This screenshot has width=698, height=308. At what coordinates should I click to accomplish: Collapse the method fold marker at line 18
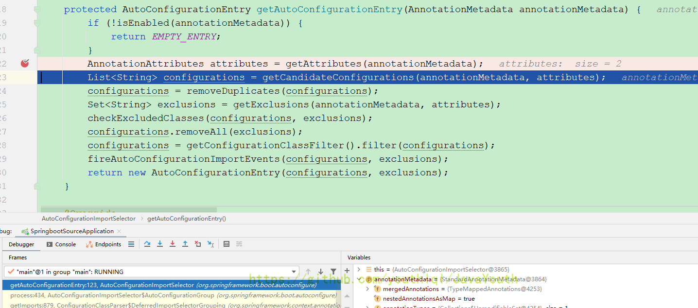point(37,9)
